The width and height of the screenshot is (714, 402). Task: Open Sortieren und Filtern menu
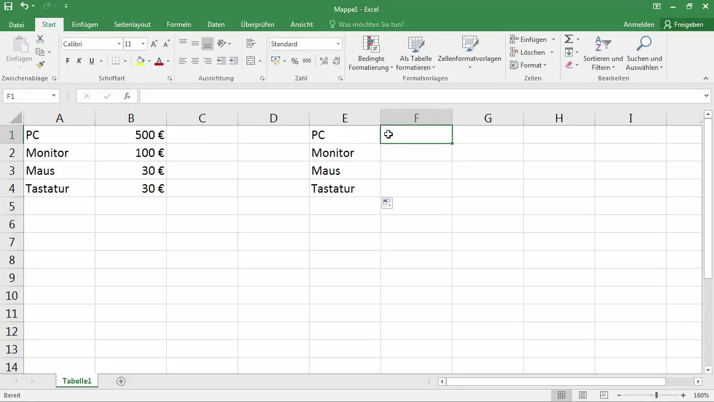click(x=603, y=53)
